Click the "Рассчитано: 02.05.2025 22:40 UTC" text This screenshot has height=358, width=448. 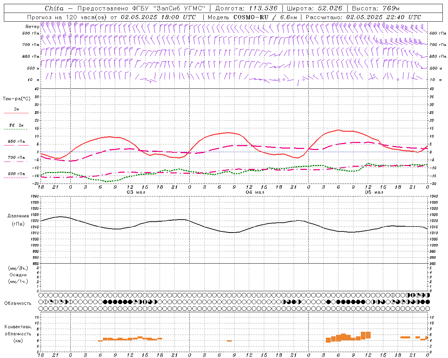[x=363, y=17]
